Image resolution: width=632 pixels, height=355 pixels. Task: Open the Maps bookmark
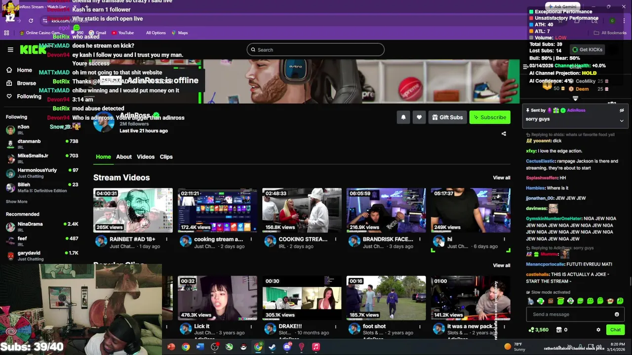tap(180, 33)
